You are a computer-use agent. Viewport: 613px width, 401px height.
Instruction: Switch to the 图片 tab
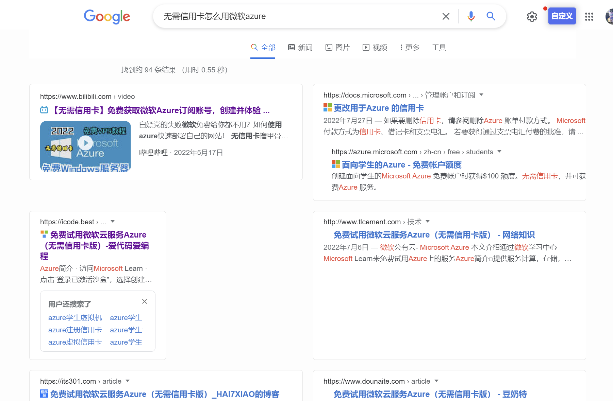[x=337, y=48]
